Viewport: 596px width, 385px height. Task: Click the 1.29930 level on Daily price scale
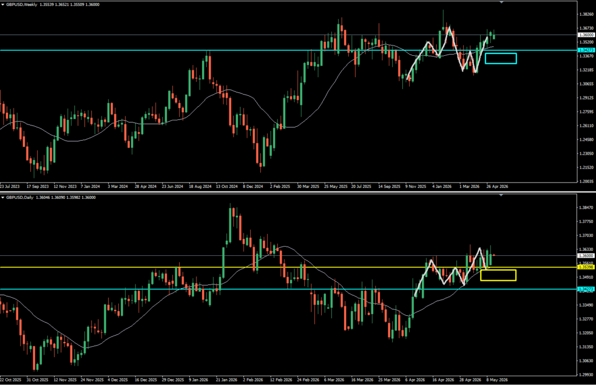tap(586, 375)
